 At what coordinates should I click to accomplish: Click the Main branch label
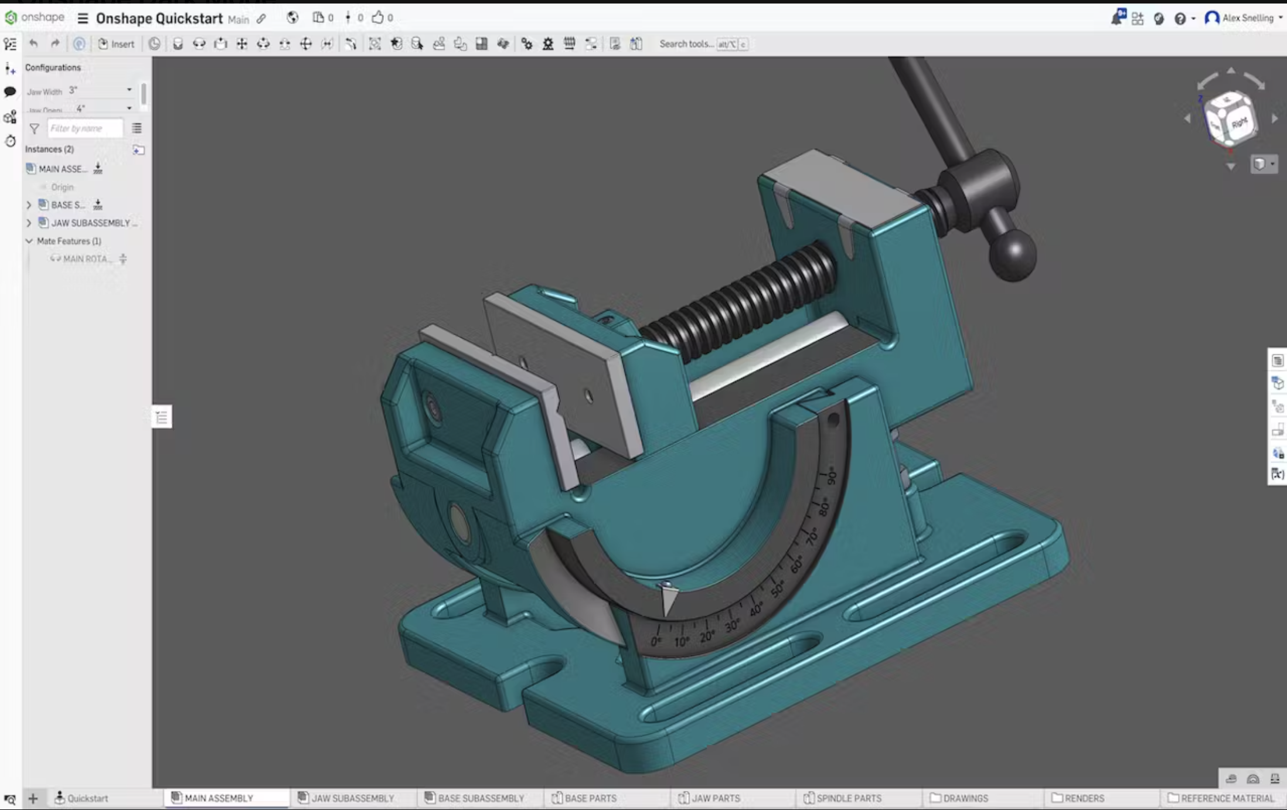(238, 19)
